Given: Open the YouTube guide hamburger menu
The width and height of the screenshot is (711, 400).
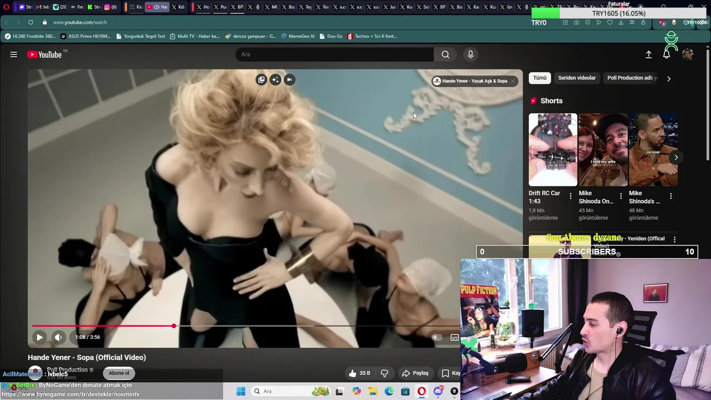Looking at the screenshot, I should [x=13, y=54].
